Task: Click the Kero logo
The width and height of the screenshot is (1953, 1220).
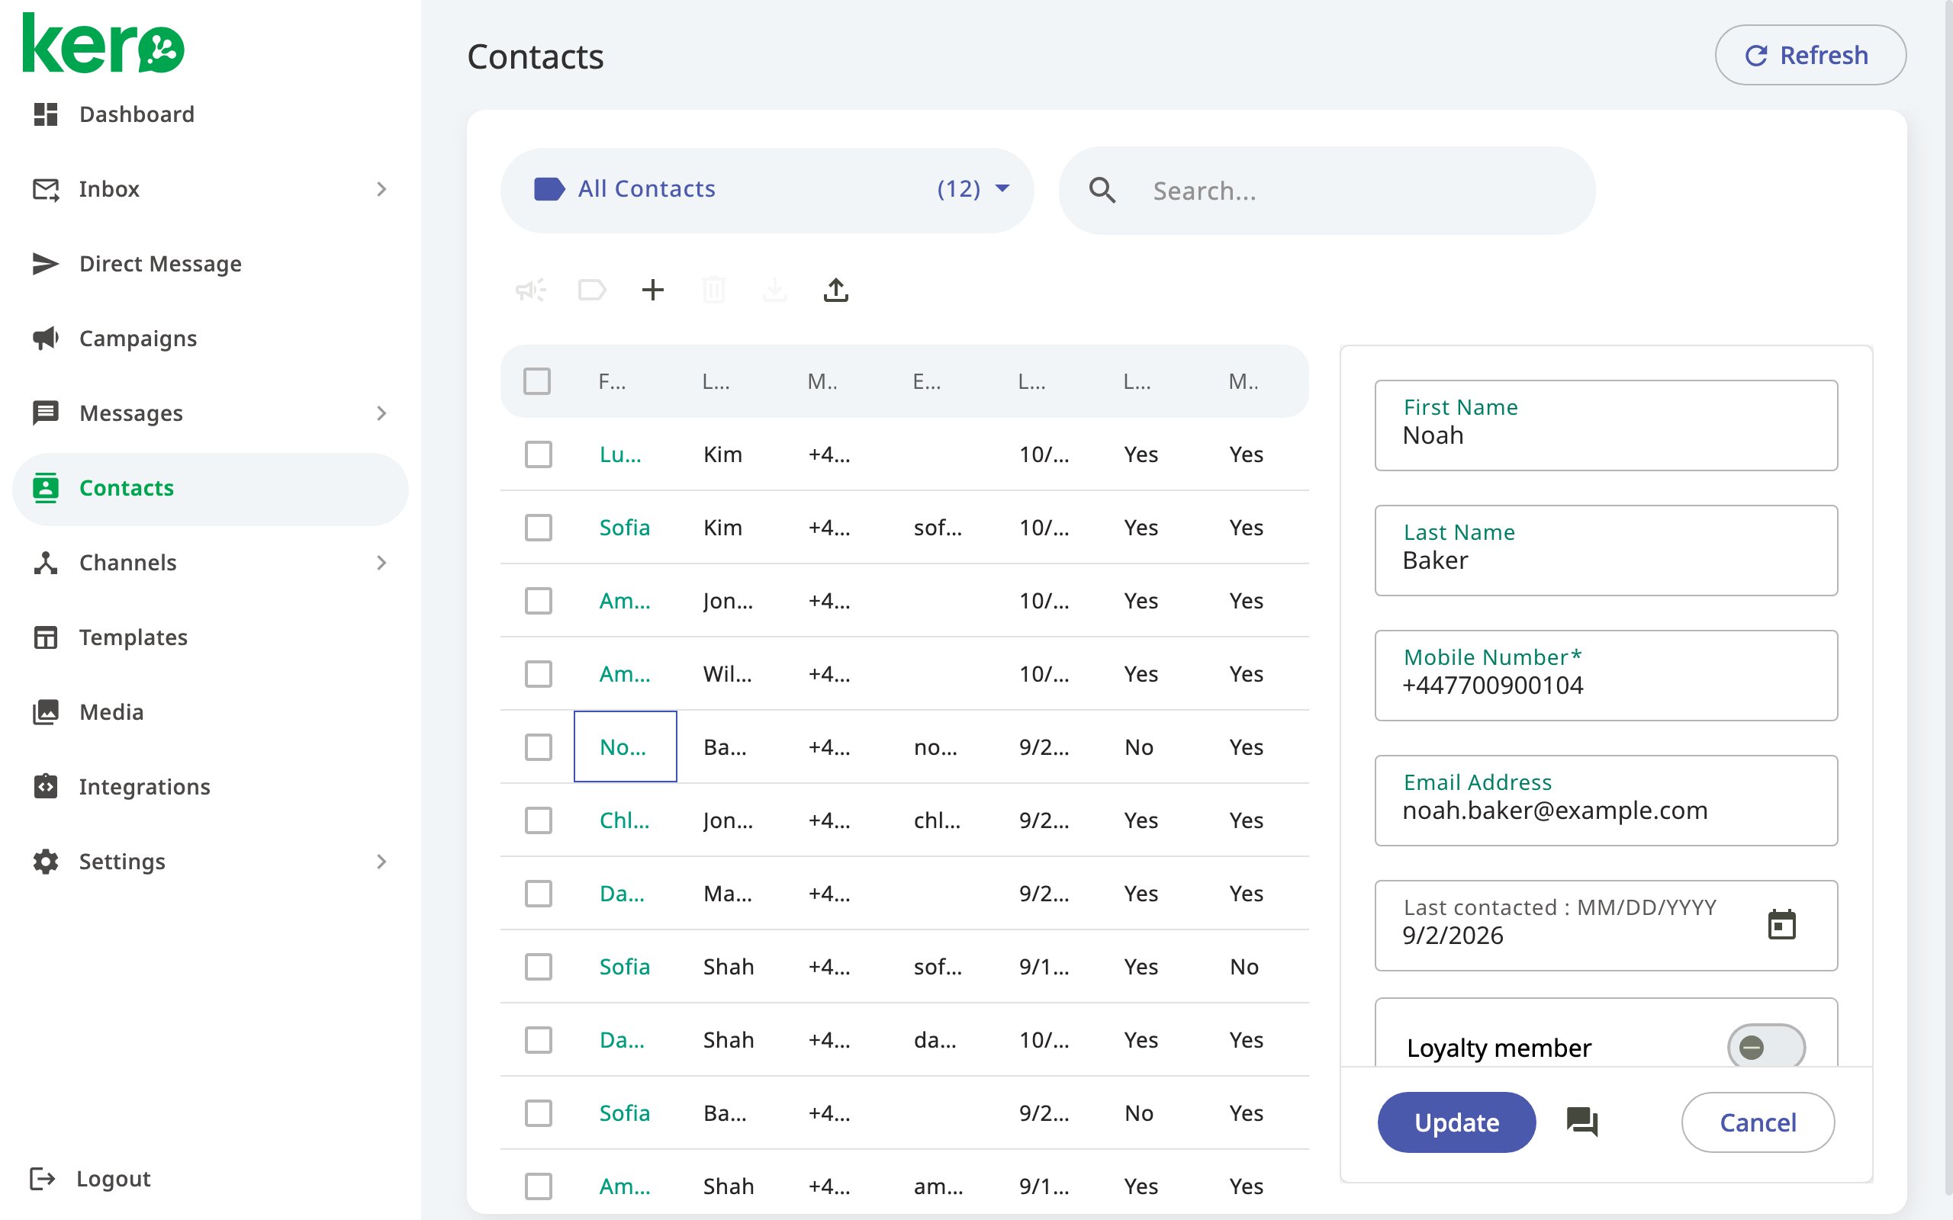Action: pyautogui.click(x=104, y=43)
